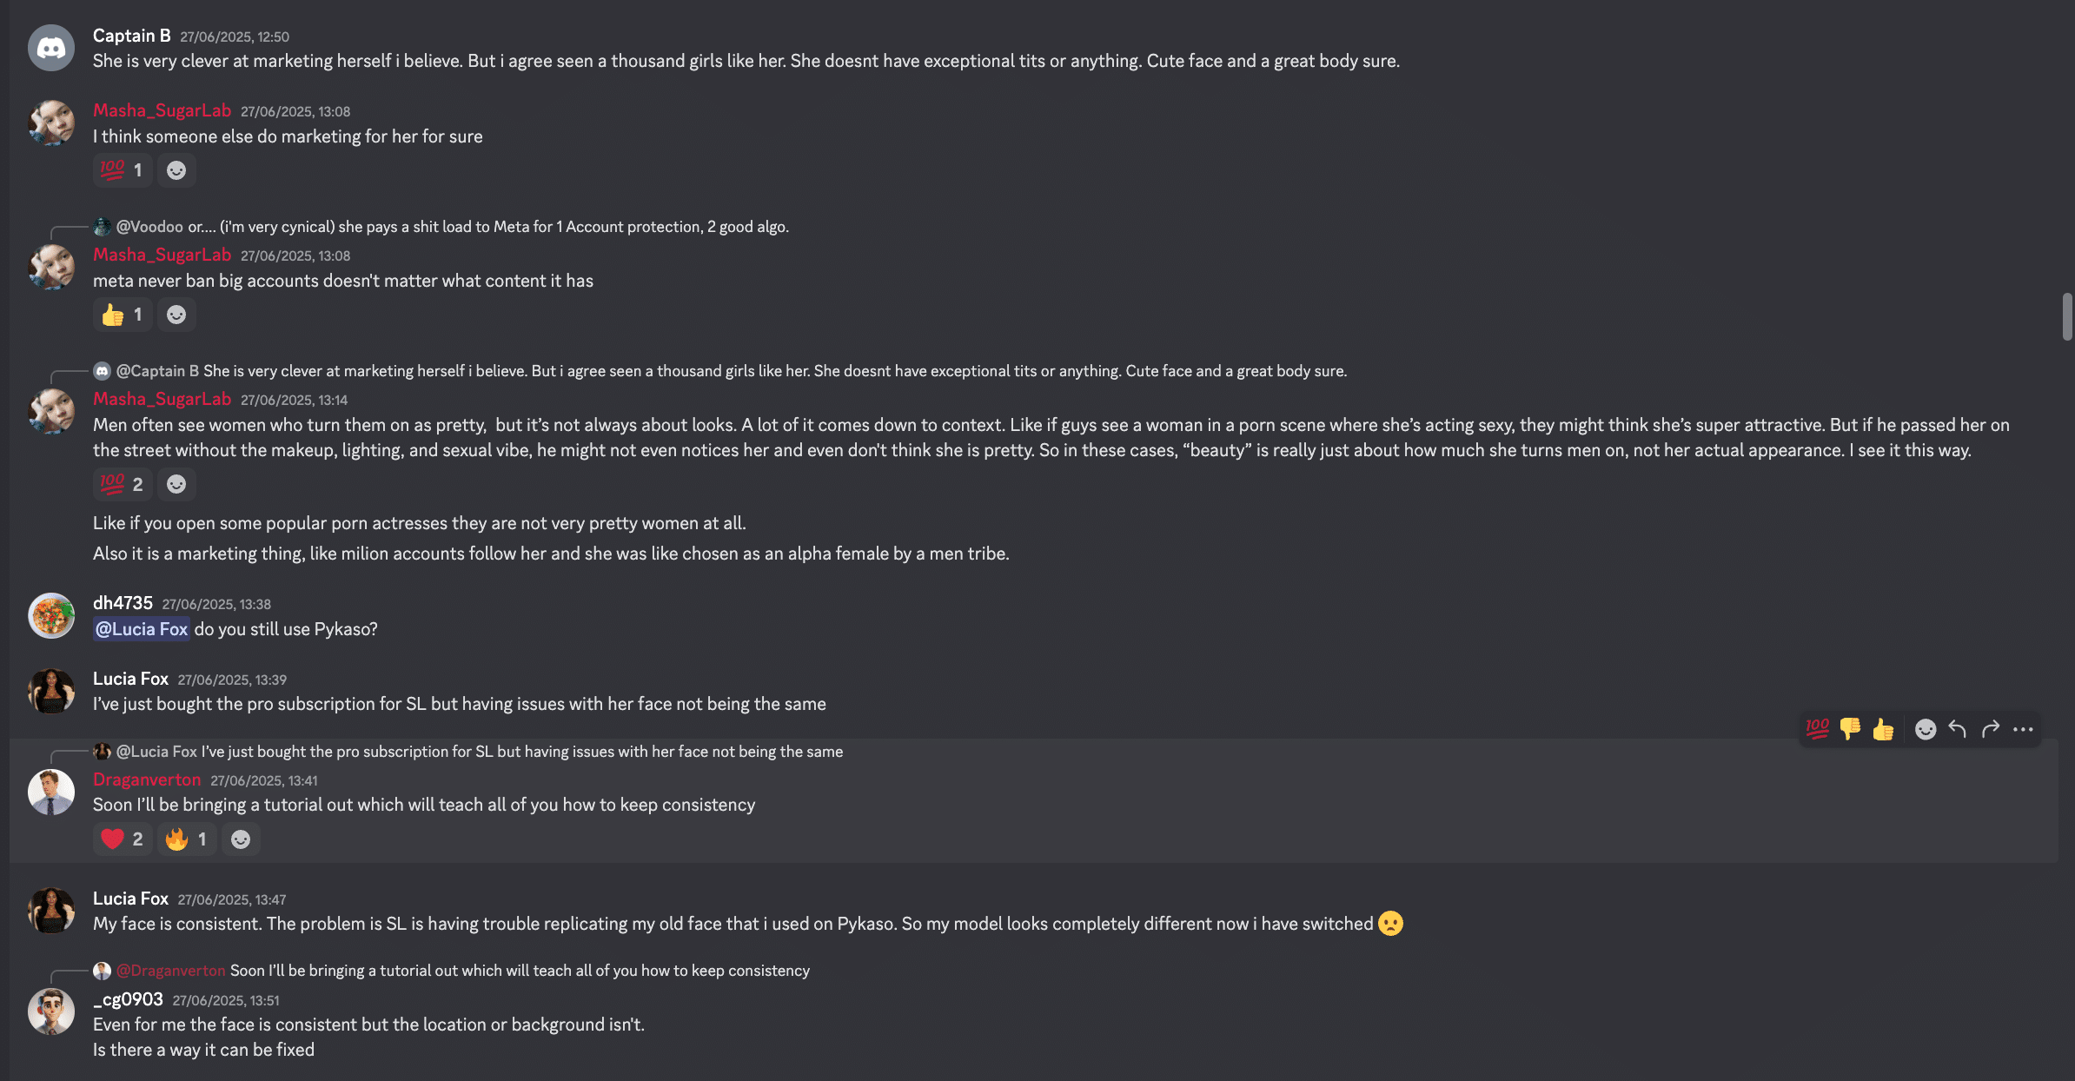Click the @Lucia Fox mention in dh4735's message
Image resolution: width=2075 pixels, height=1081 pixels.
tap(142, 629)
